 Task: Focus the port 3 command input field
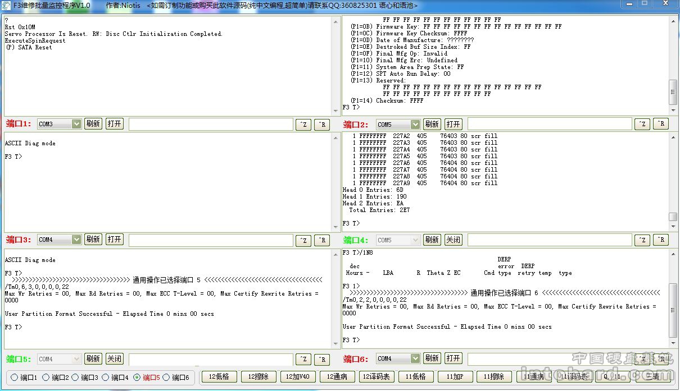pyautogui.click(x=211, y=240)
